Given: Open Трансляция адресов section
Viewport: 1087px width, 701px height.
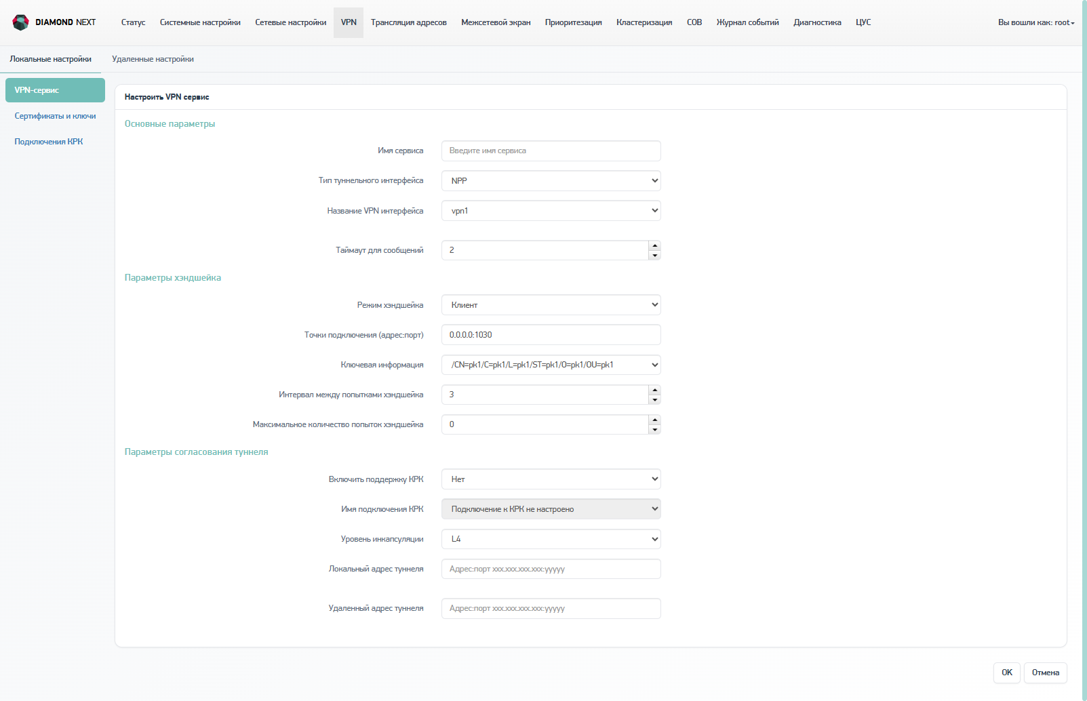Looking at the screenshot, I should [x=409, y=22].
